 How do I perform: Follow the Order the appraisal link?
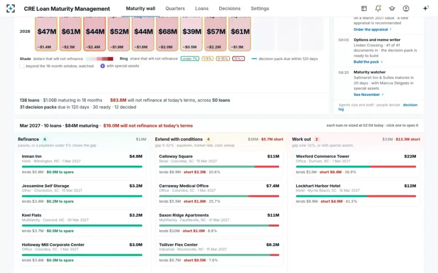tap(372, 29)
